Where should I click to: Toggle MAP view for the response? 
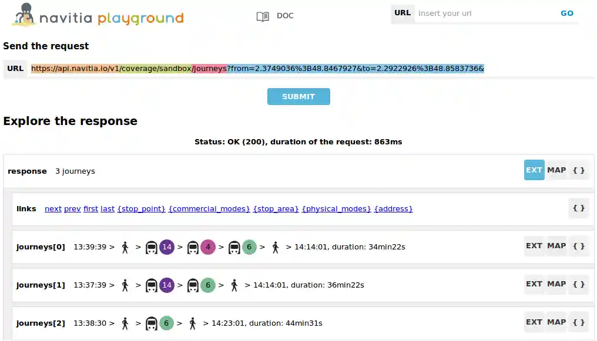[556, 170]
